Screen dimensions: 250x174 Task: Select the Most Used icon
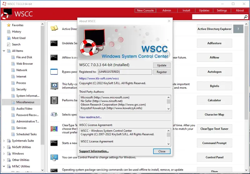point(9,38)
